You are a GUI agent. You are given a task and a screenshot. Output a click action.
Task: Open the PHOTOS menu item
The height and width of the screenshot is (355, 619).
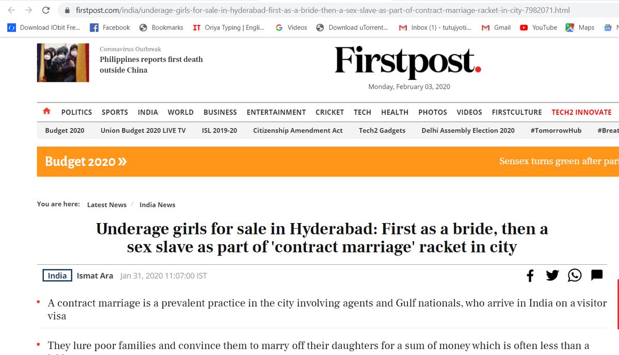coord(432,112)
